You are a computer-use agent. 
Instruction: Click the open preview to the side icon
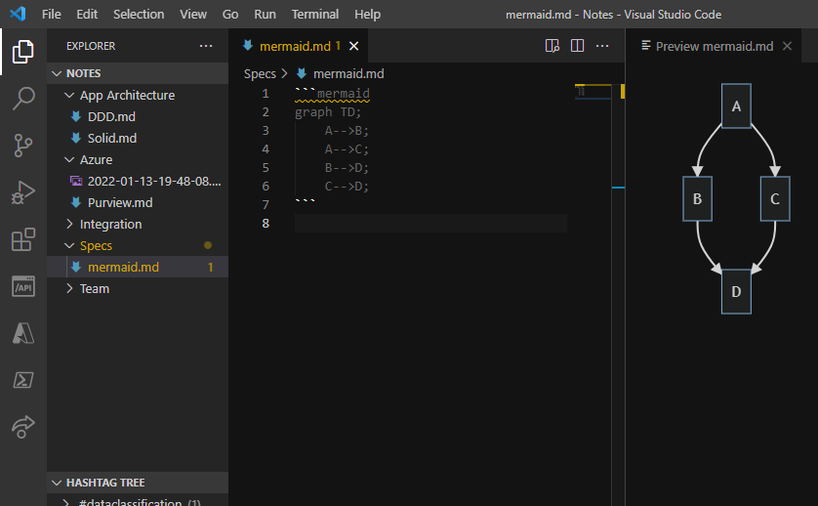[x=552, y=46]
